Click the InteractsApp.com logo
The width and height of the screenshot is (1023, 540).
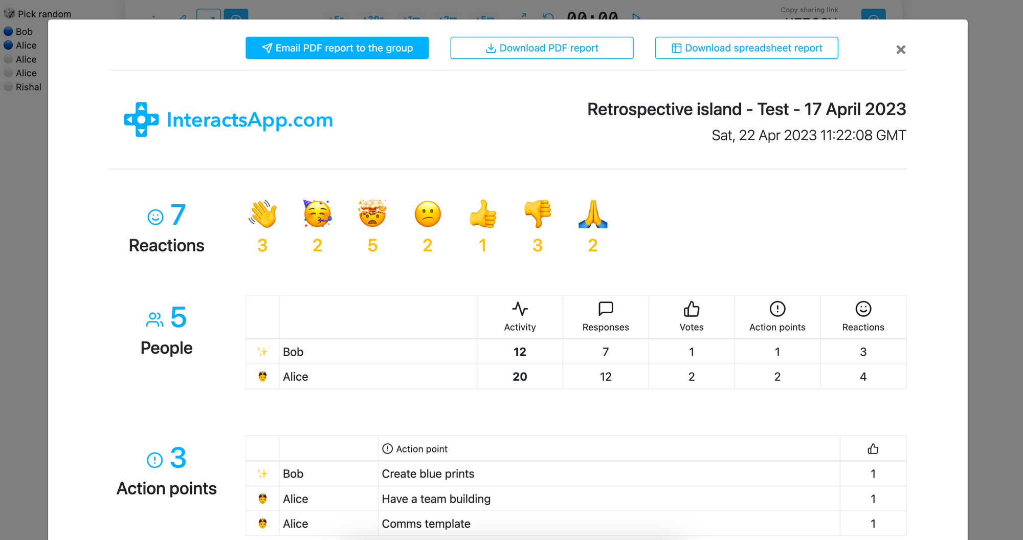point(228,120)
